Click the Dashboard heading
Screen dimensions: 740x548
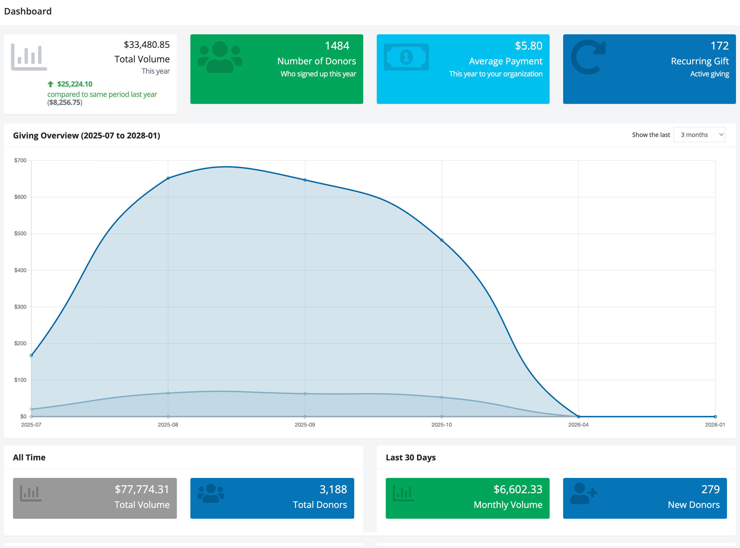click(x=28, y=11)
